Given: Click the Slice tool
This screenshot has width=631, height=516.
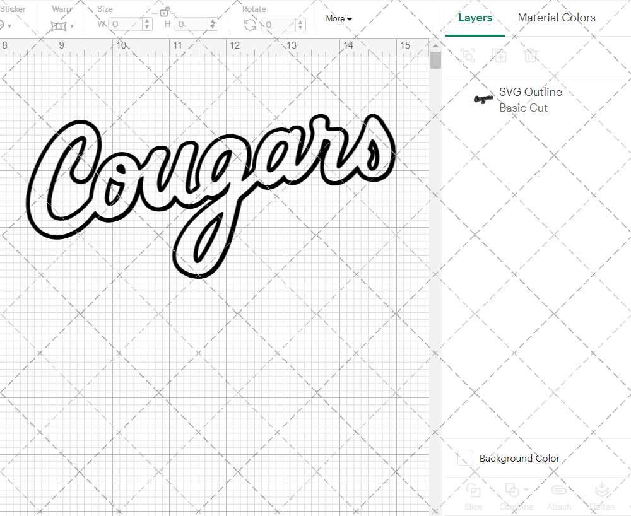Looking at the screenshot, I should 473,497.
